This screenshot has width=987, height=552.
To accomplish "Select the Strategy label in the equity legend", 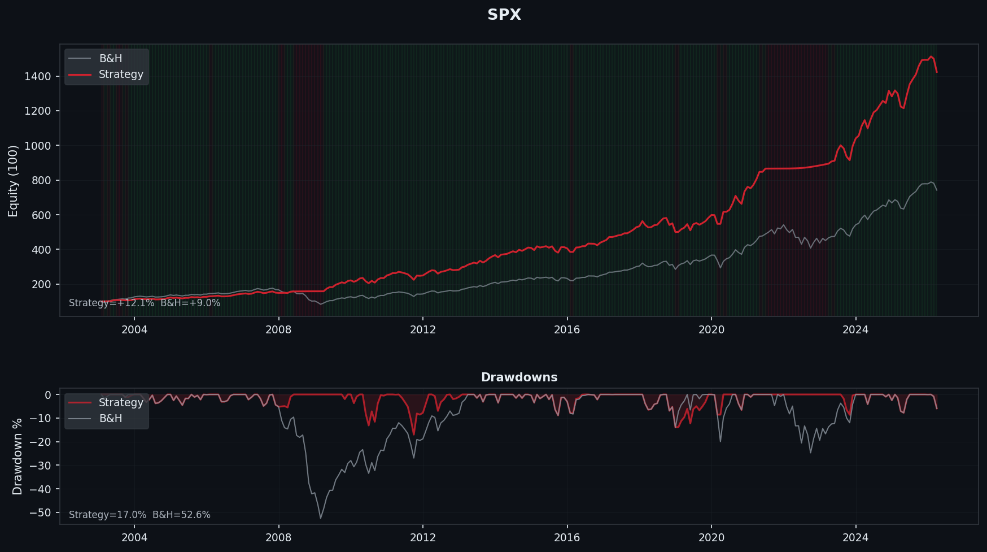I will pos(121,75).
